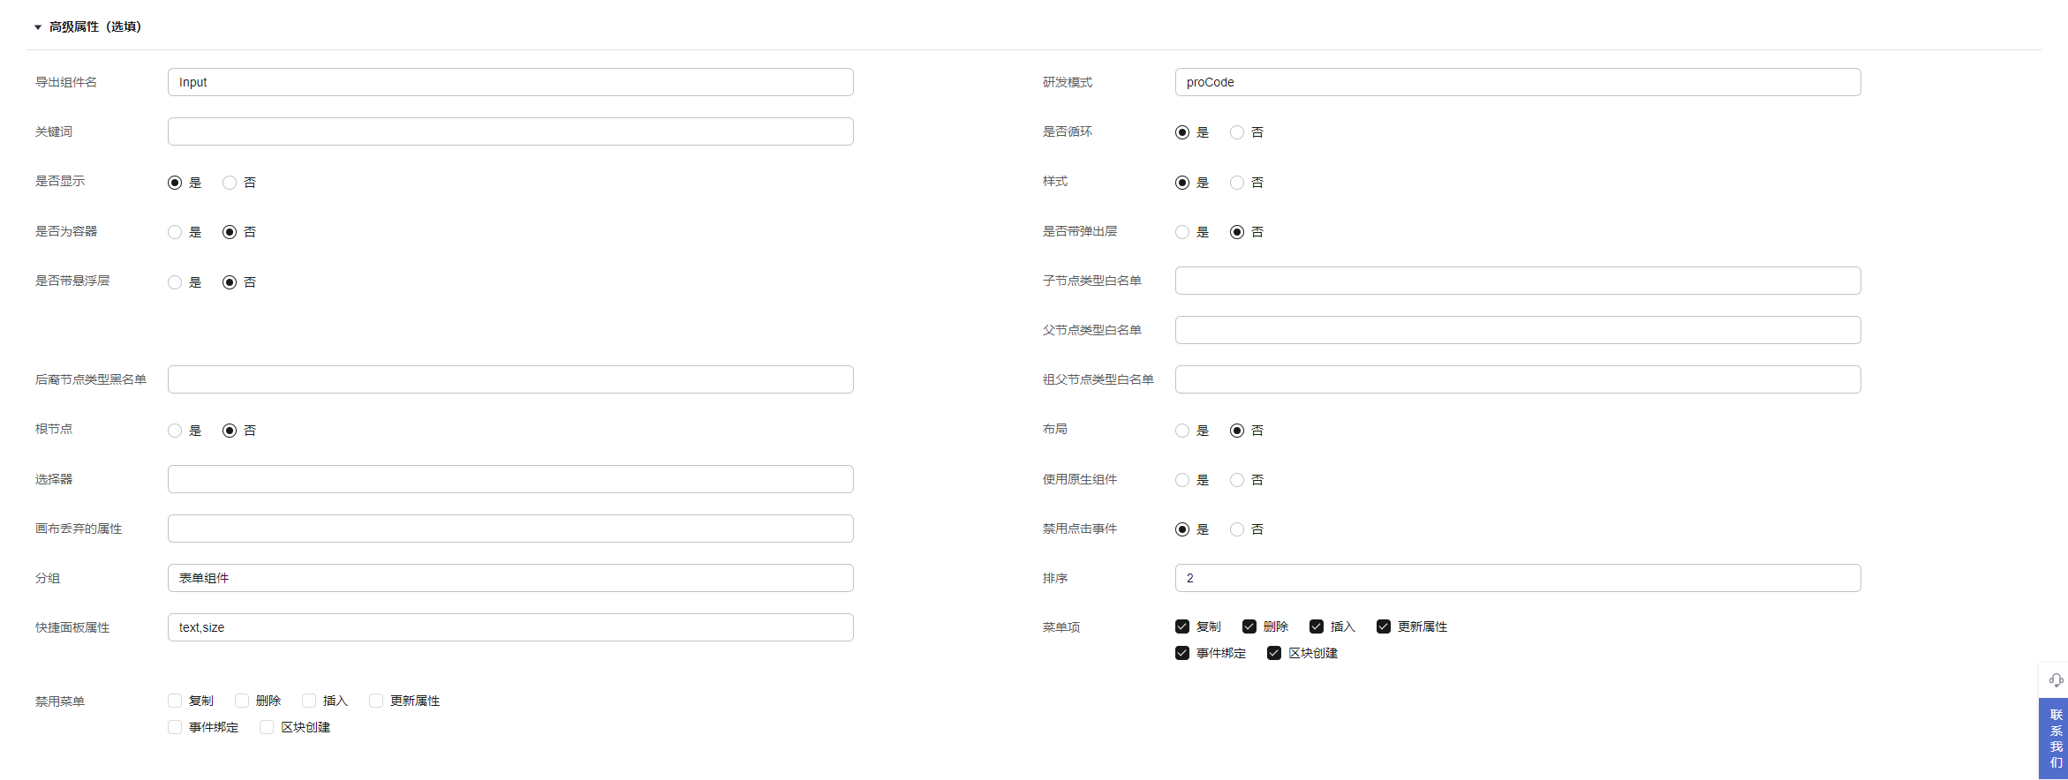Set 禁用点击事件 to 否
Image resolution: width=2068 pixels, height=780 pixels.
coord(1237,529)
